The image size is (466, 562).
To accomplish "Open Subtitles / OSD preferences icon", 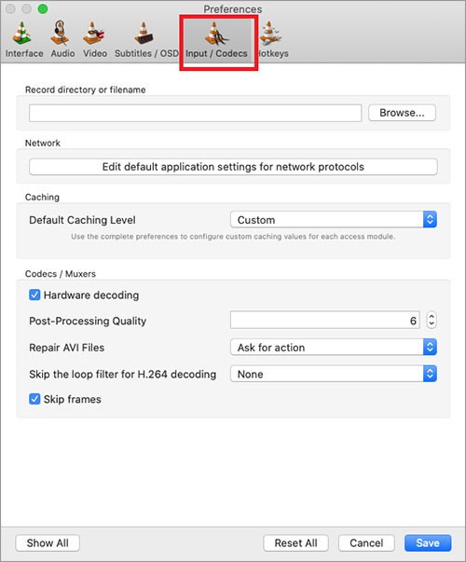I will tap(144, 34).
